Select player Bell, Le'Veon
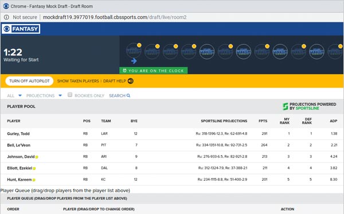The image size is (344, 214). 19,145
